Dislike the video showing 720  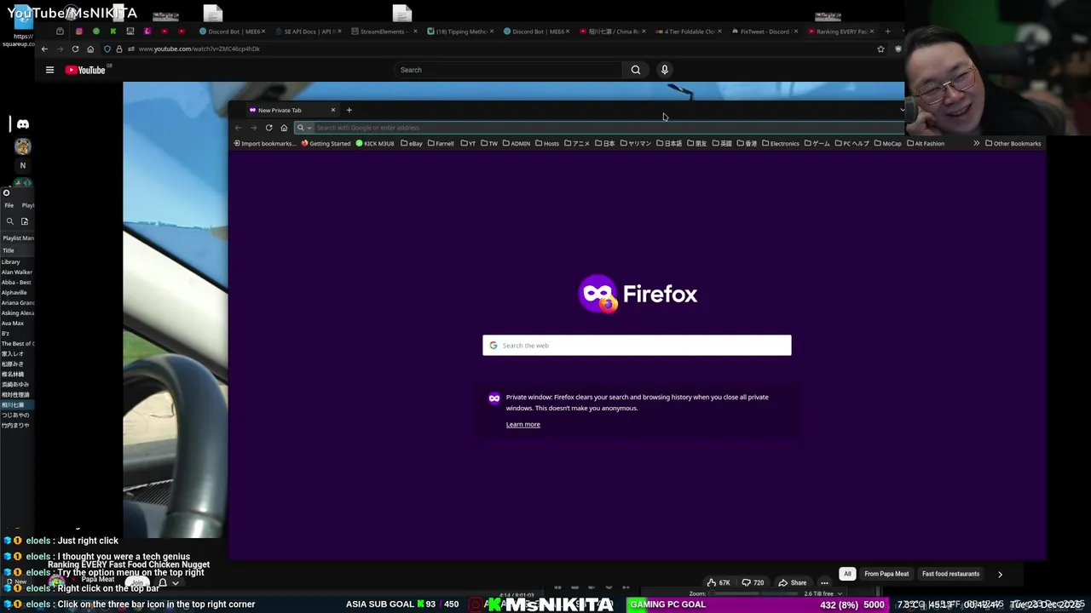click(x=752, y=583)
